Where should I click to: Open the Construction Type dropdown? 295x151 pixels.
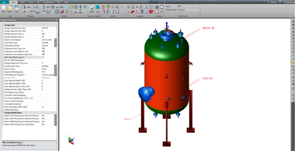point(55,66)
